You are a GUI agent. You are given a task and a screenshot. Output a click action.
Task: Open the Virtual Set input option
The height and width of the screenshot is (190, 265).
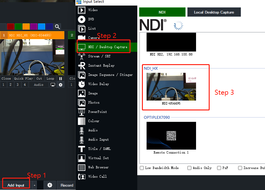(x=98, y=158)
